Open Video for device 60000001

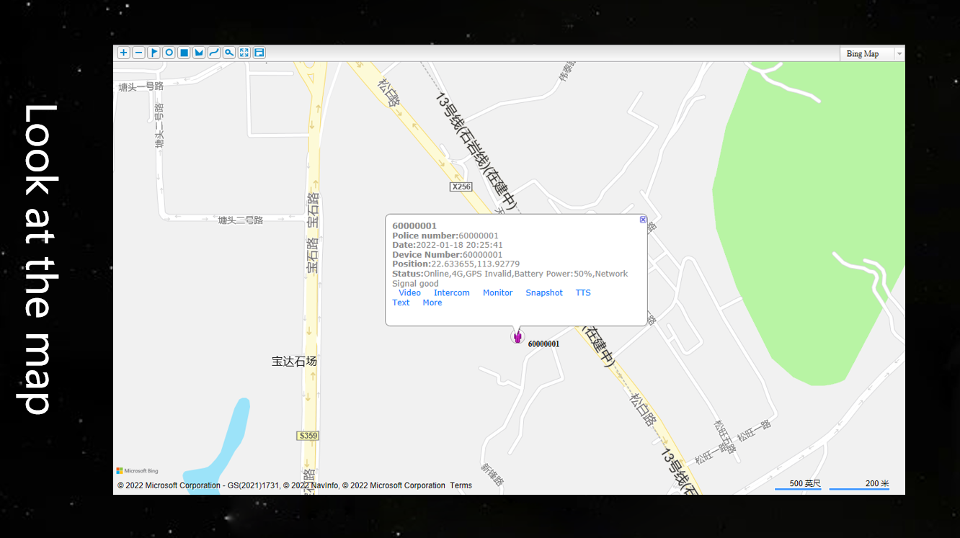pyautogui.click(x=409, y=292)
